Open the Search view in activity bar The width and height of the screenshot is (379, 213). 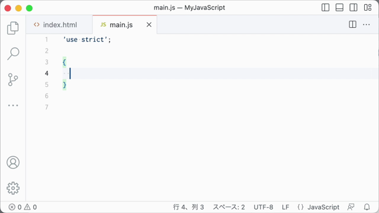point(13,54)
